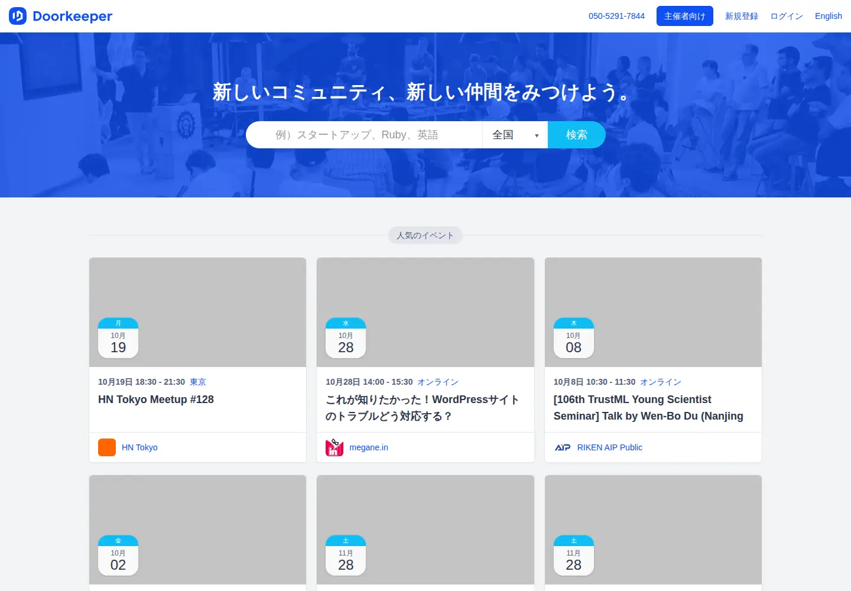Select the 10月8日 10:30 - 11:30 time text

(595, 382)
